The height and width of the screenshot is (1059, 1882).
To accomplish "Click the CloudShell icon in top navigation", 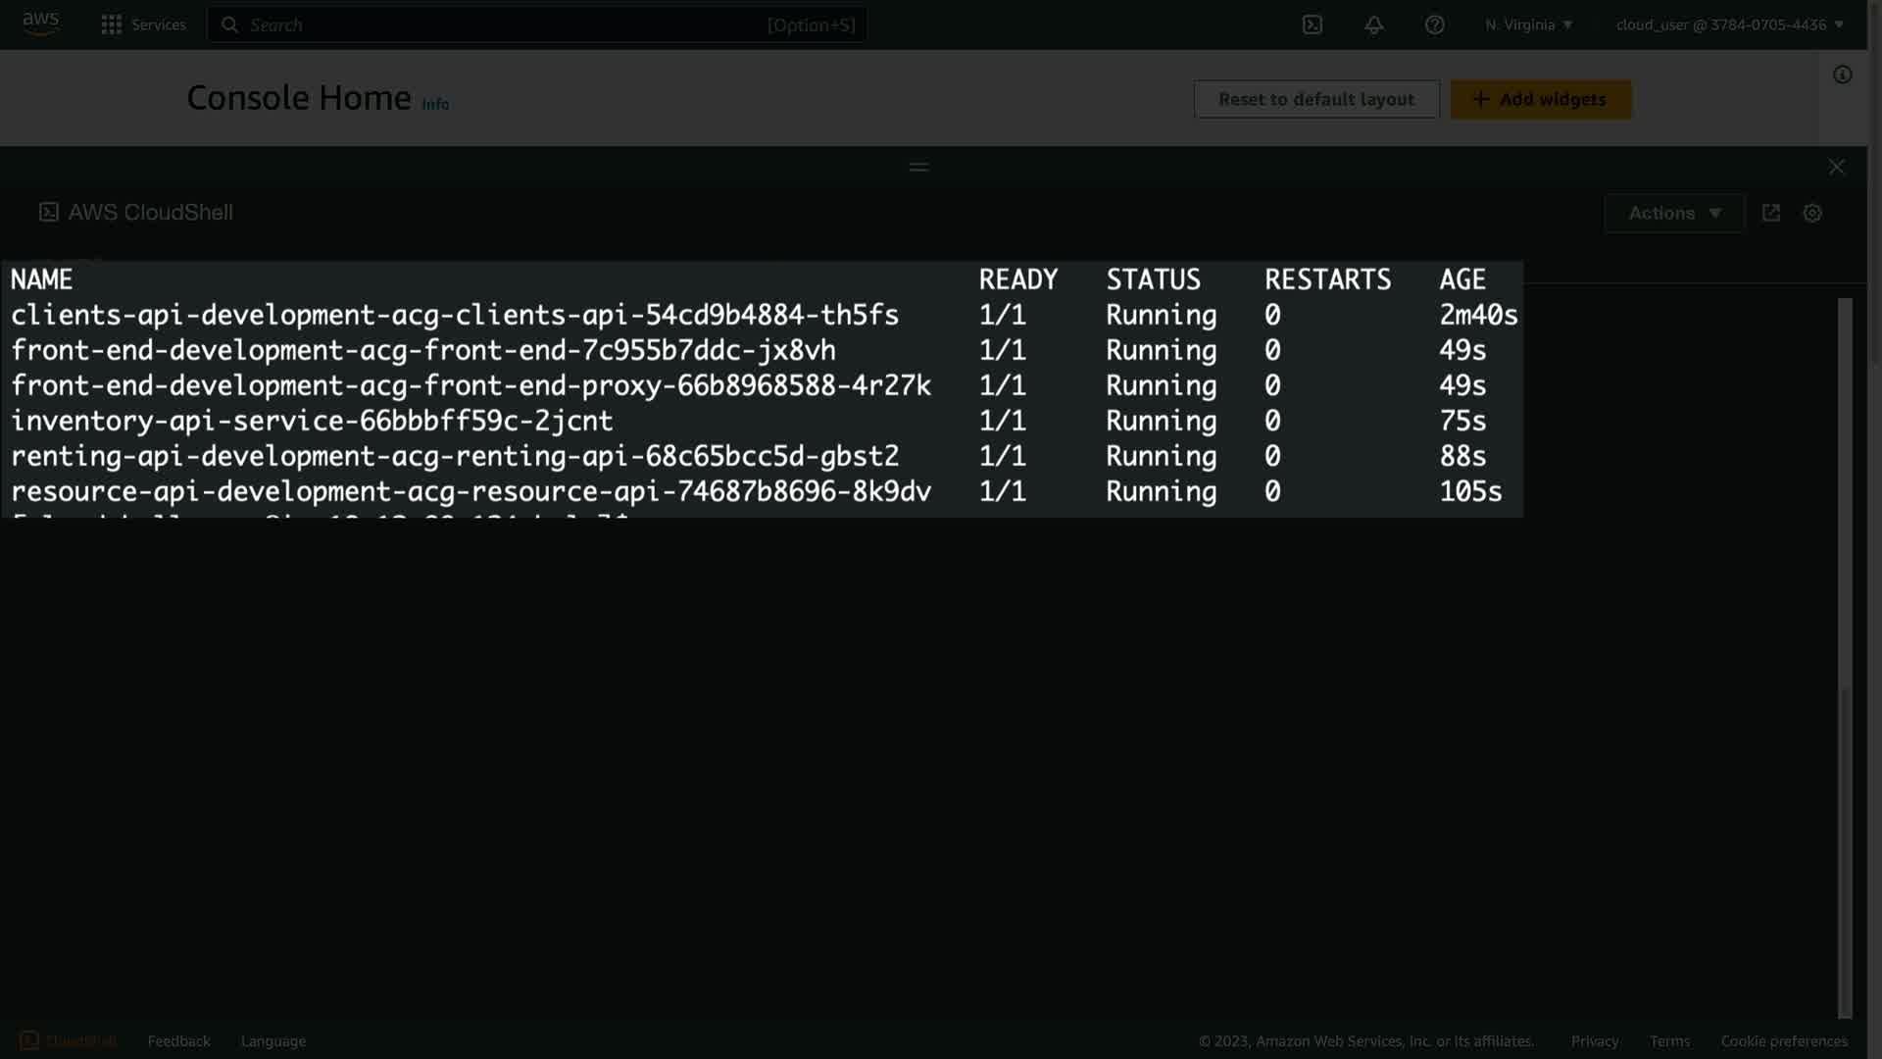I will [1312, 25].
